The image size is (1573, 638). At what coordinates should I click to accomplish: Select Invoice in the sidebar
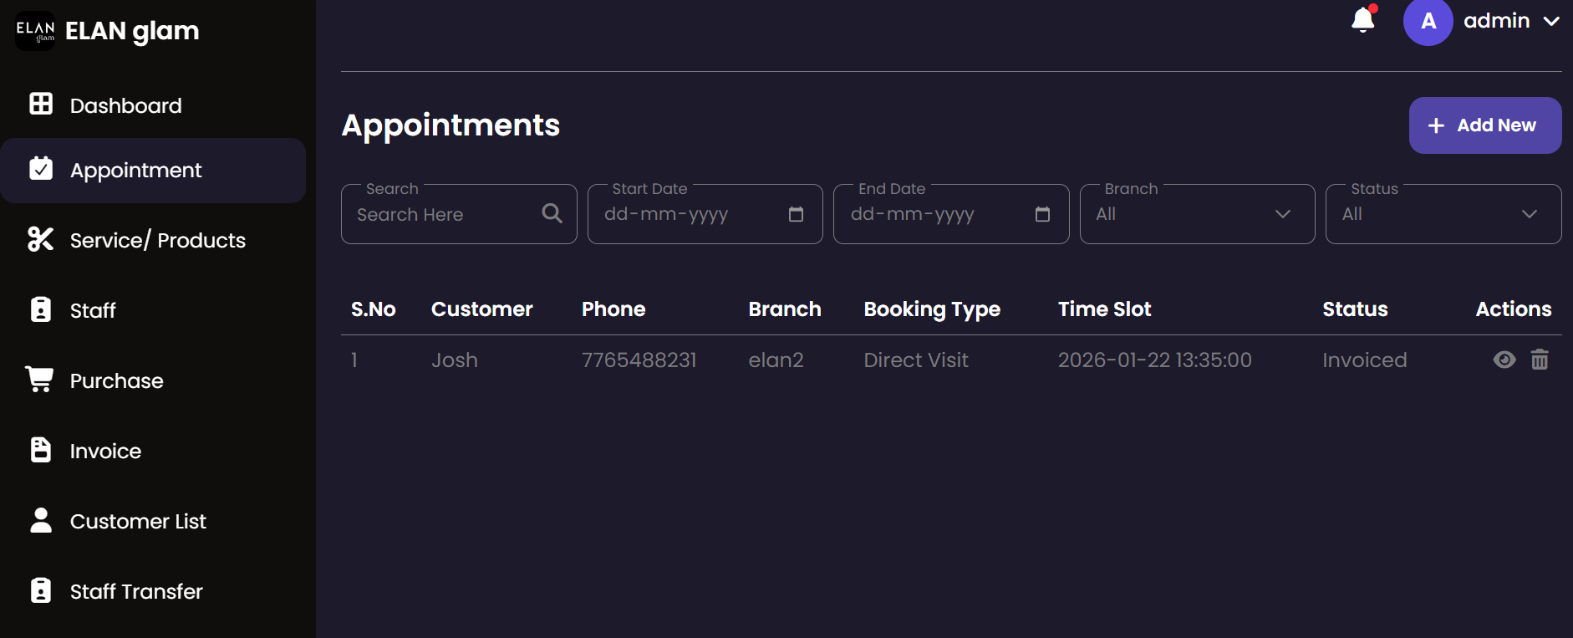tap(105, 451)
